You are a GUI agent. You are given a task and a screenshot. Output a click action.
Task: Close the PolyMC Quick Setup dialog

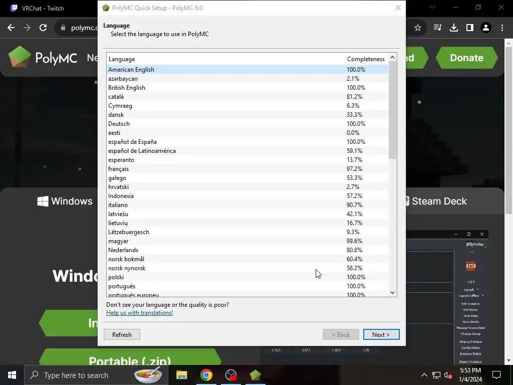(398, 8)
